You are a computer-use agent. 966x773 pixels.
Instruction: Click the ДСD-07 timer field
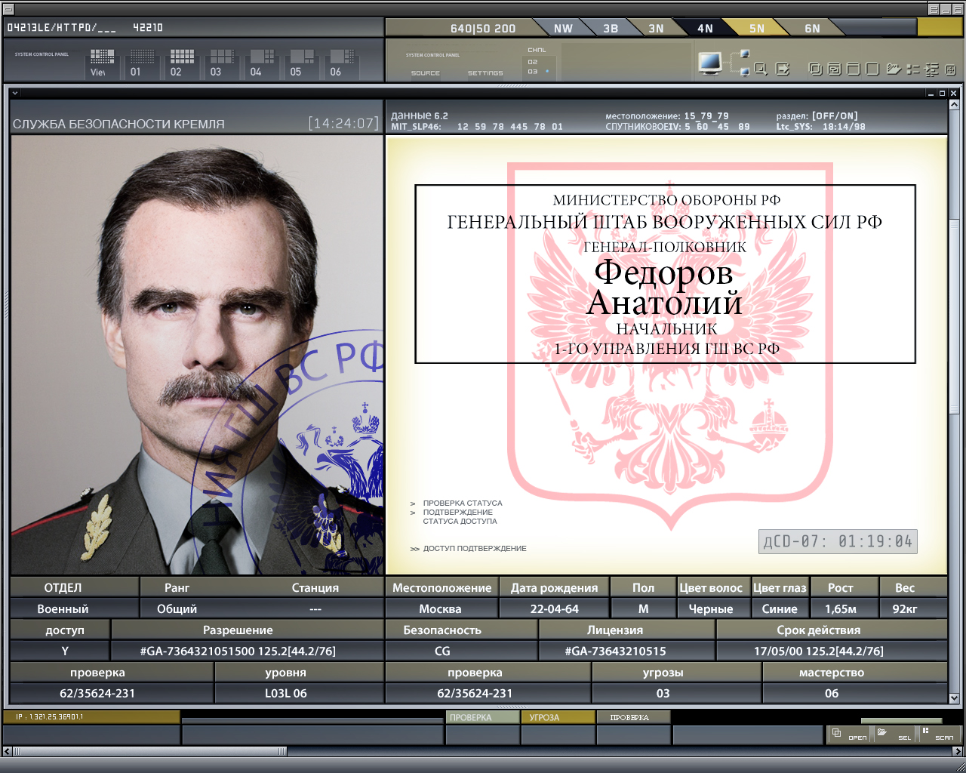[838, 541]
